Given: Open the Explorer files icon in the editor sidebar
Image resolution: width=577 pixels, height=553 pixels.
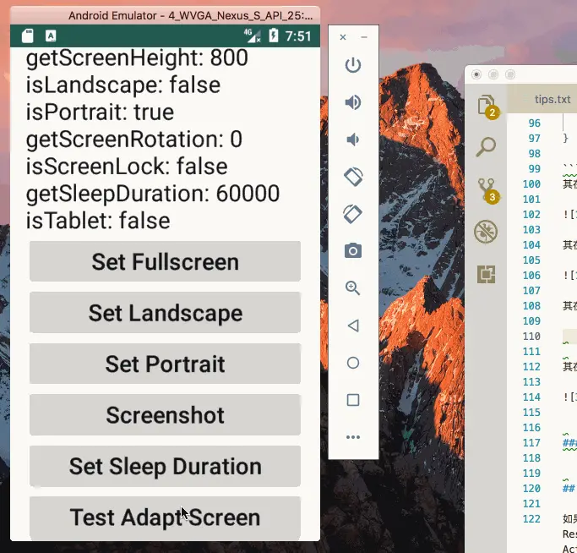Looking at the screenshot, I should click(x=487, y=107).
